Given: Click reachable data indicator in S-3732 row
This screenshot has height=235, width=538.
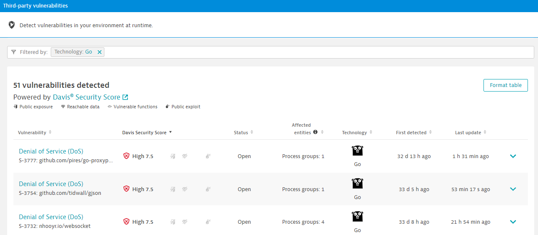Looking at the screenshot, I should 184,222.
